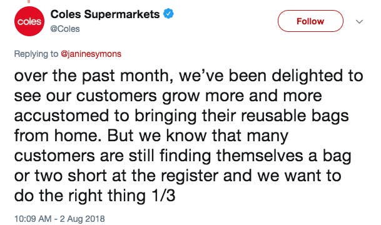
Task: Click the down arrow next to Follow
Action: (x=359, y=22)
